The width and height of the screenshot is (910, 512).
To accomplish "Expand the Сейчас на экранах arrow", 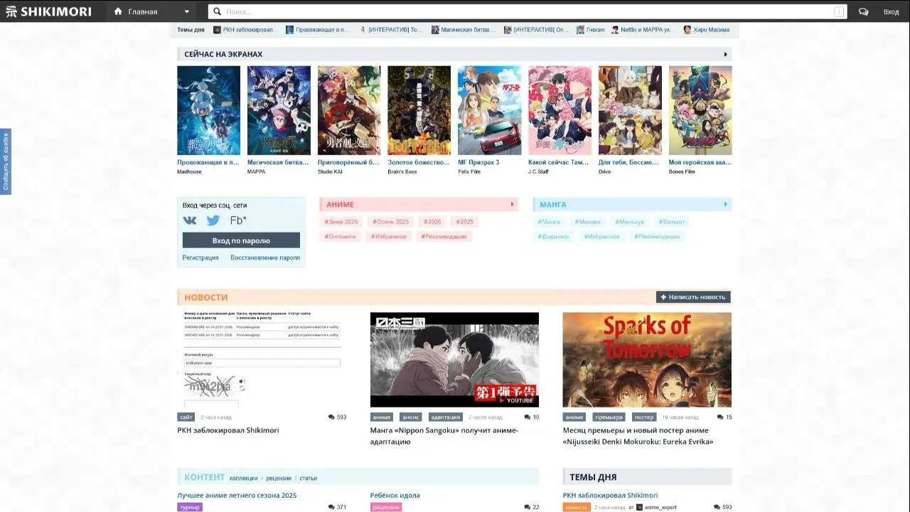I will 725,54.
